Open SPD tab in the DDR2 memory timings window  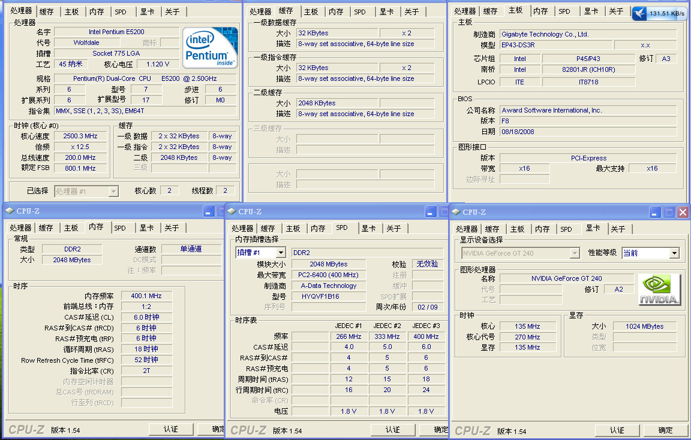coord(120,228)
